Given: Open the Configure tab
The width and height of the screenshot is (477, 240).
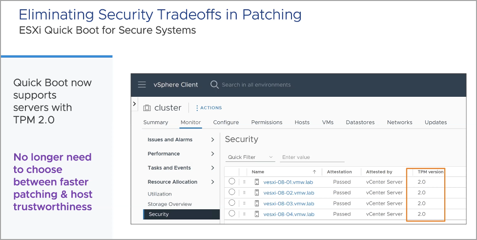Looking at the screenshot, I should [226, 122].
